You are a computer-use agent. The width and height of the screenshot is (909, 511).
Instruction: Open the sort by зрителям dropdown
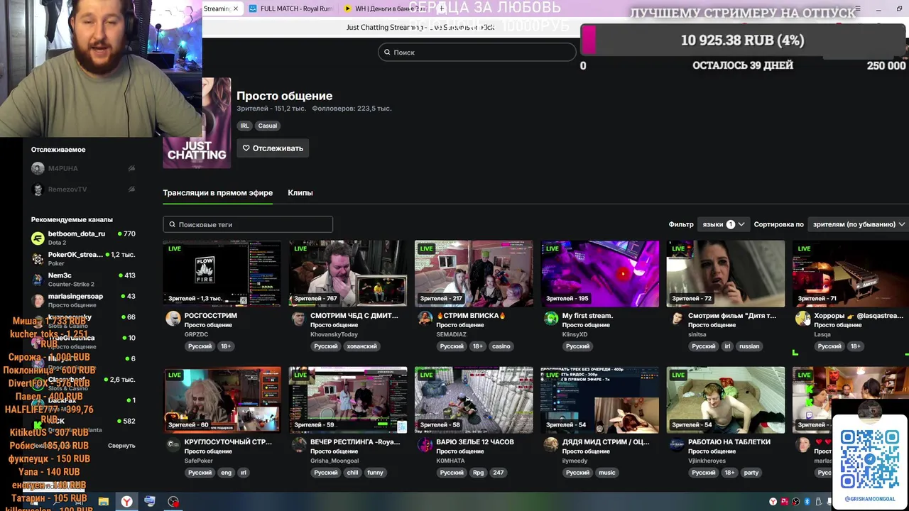click(x=859, y=224)
